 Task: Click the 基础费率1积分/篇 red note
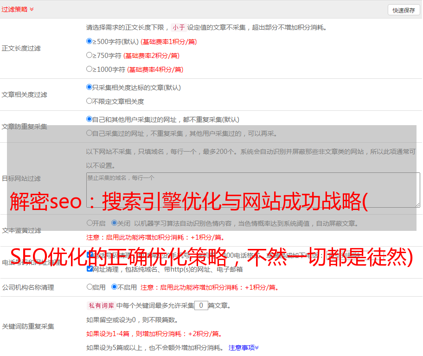coord(169,42)
